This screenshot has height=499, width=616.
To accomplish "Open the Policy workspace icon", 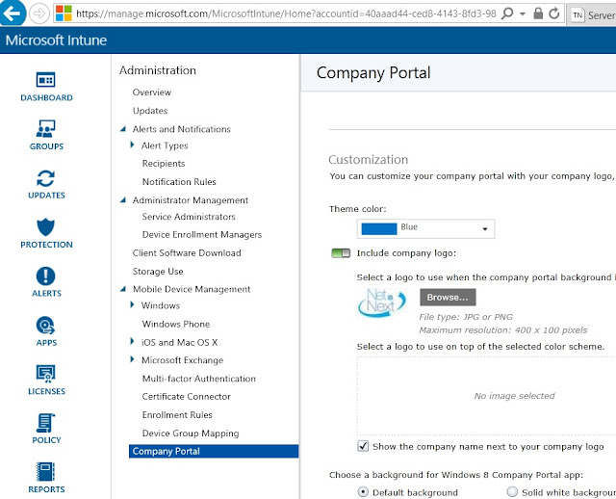I will tap(45, 424).
